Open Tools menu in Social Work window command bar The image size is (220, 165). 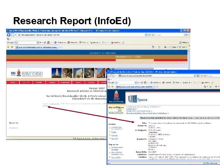pyautogui.click(x=183, y=47)
